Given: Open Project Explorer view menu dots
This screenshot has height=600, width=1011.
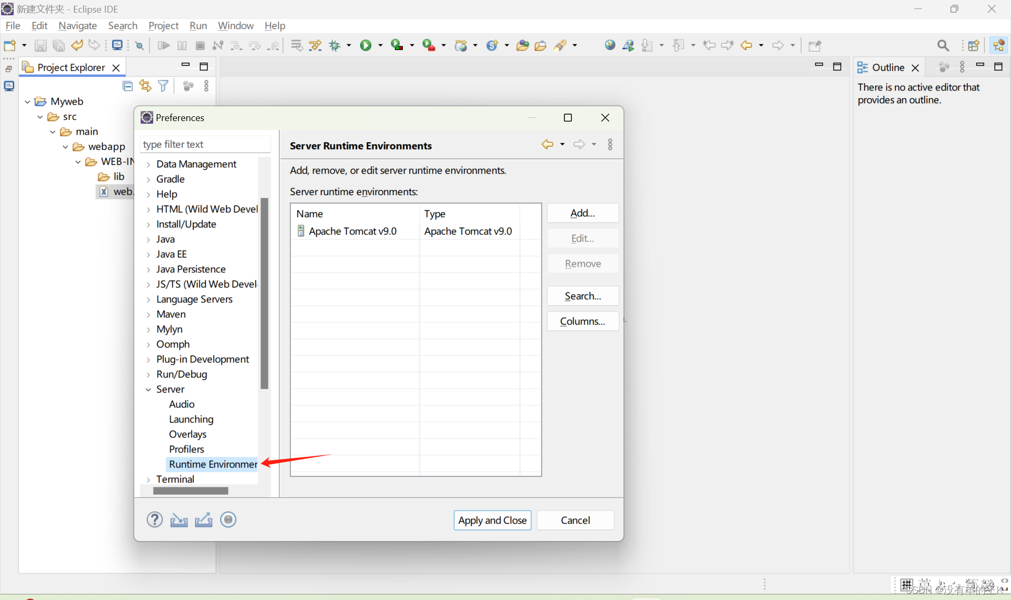Looking at the screenshot, I should 206,86.
